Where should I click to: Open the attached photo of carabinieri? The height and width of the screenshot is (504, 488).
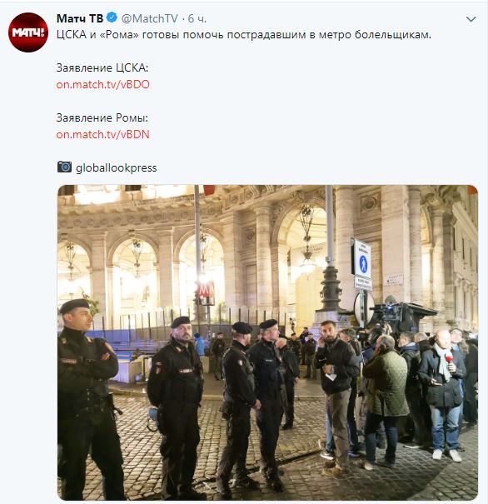pyautogui.click(x=267, y=342)
